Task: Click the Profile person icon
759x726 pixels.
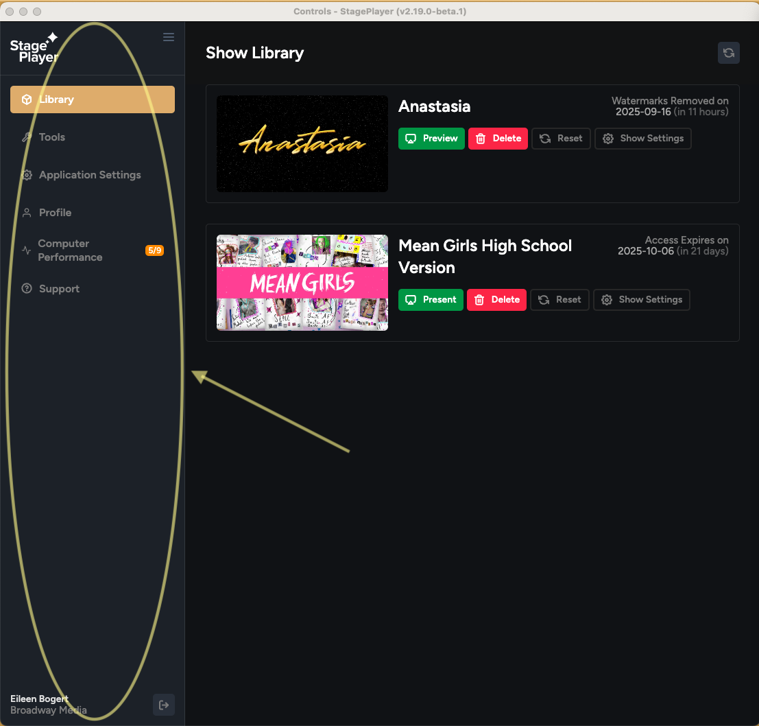Action: pos(27,213)
